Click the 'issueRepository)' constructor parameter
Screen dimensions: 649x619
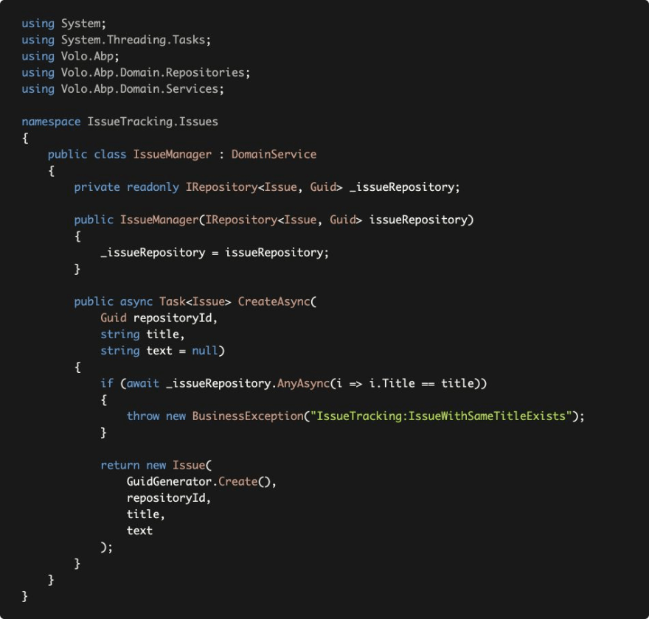(421, 220)
